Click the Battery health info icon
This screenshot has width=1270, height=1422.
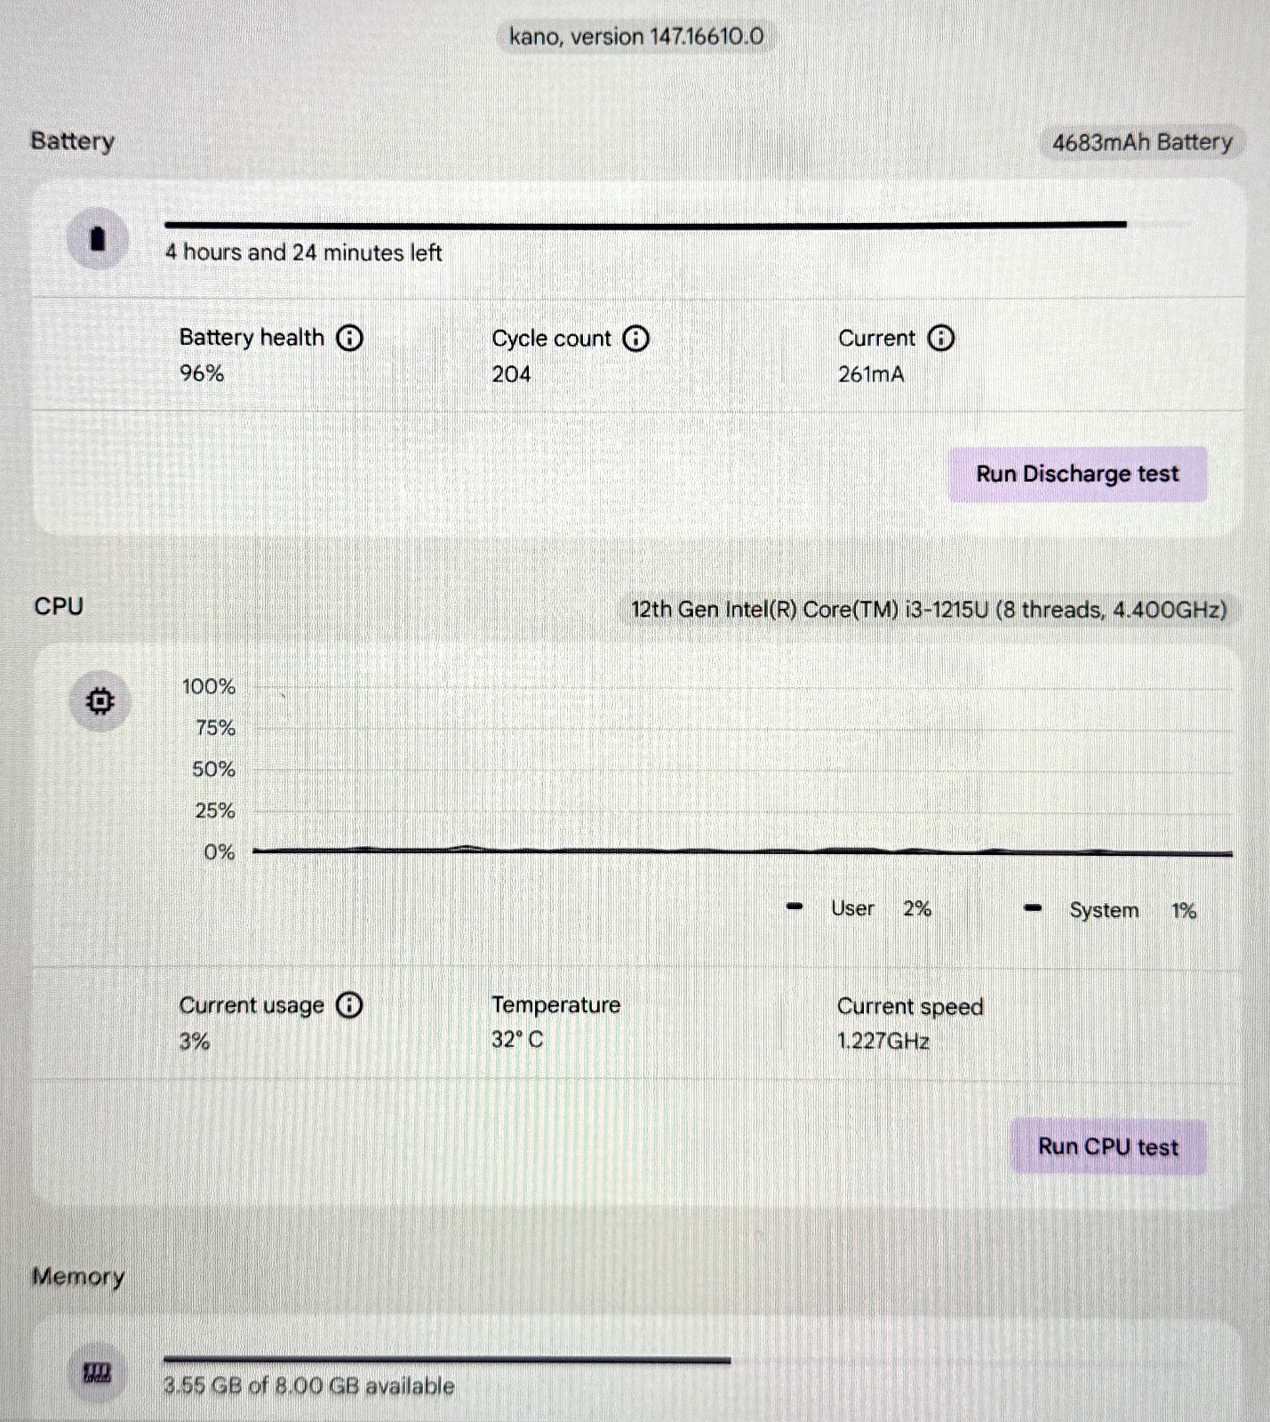[350, 338]
